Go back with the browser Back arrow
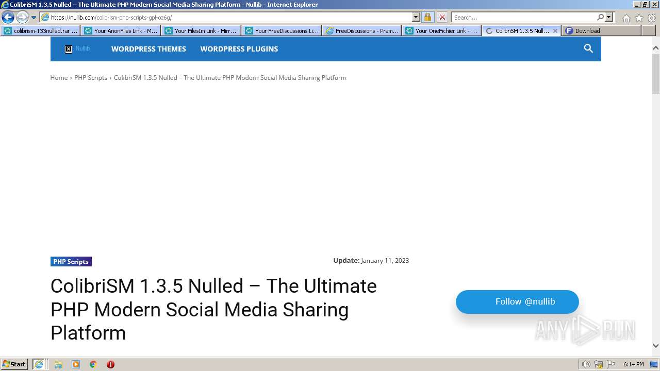The image size is (660, 371). (x=8, y=17)
